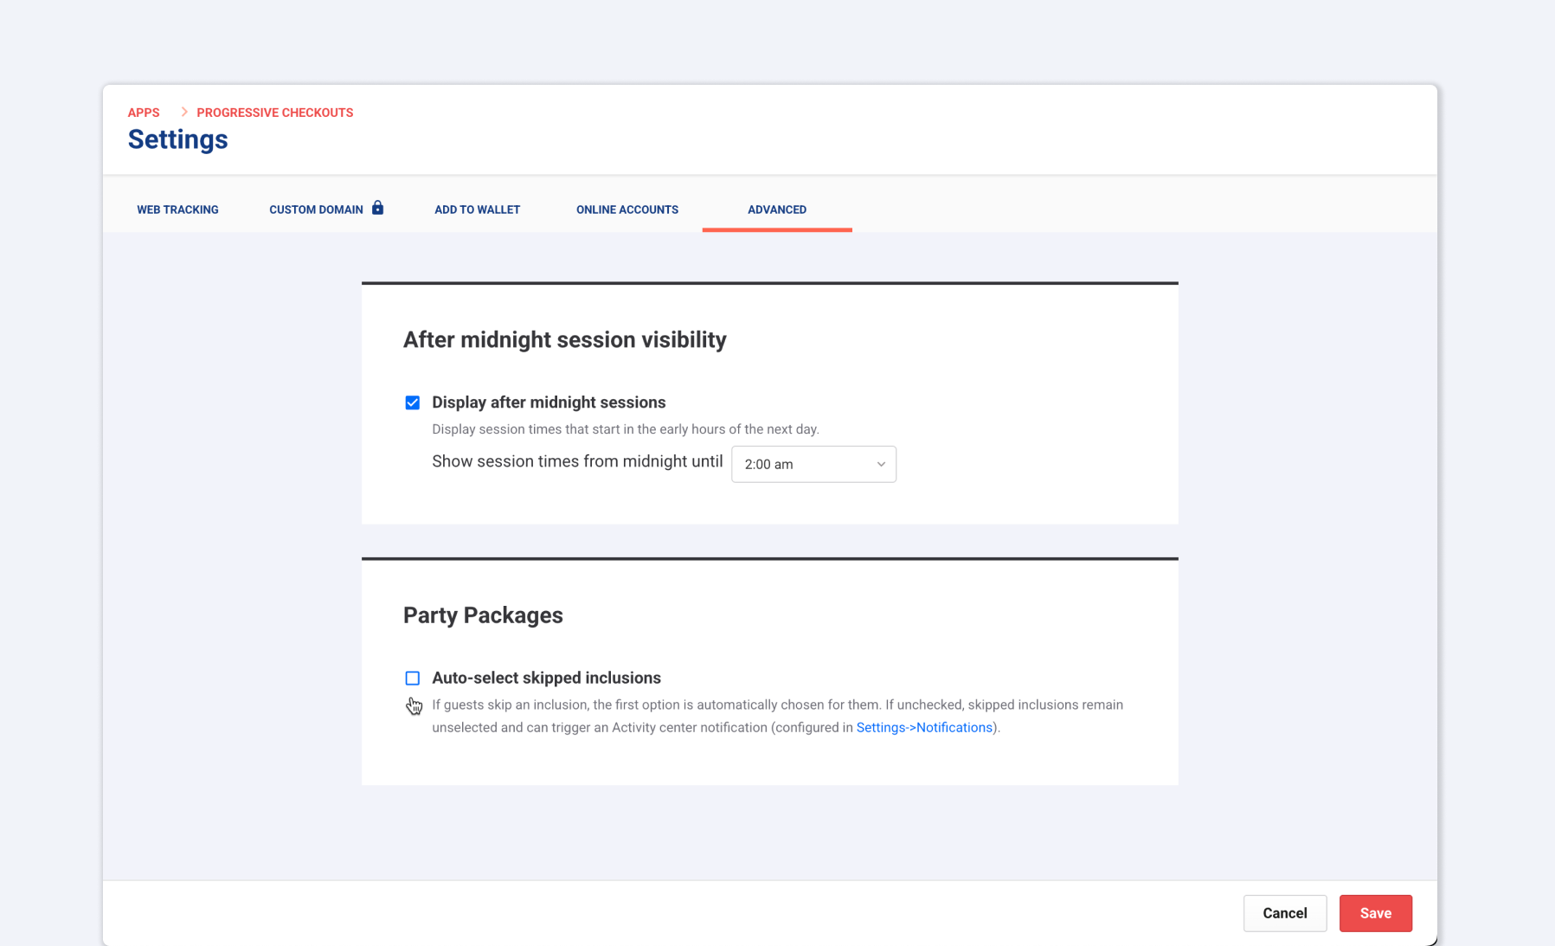The width and height of the screenshot is (1555, 946).
Task: Click the lock icon beside Custom Domain
Action: pyautogui.click(x=377, y=208)
